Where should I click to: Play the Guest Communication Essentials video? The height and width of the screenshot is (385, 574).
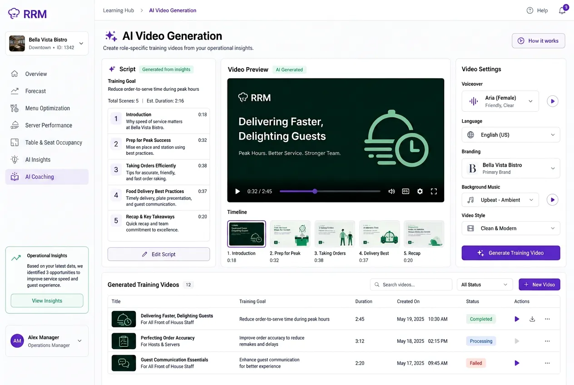point(517,363)
